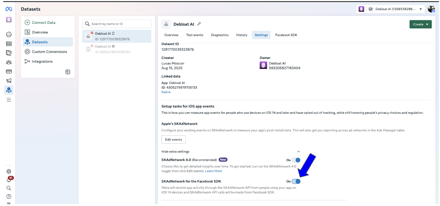Image resolution: width=440 pixels, height=206 pixels.
Task: Click the Edit events button
Action: pos(173,139)
